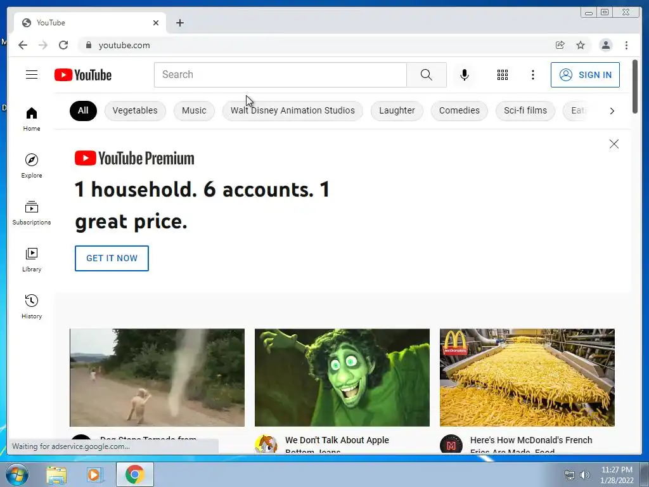This screenshot has height=487, width=649.
Task: Open the YouTube Premium logo link
Action: click(x=134, y=158)
